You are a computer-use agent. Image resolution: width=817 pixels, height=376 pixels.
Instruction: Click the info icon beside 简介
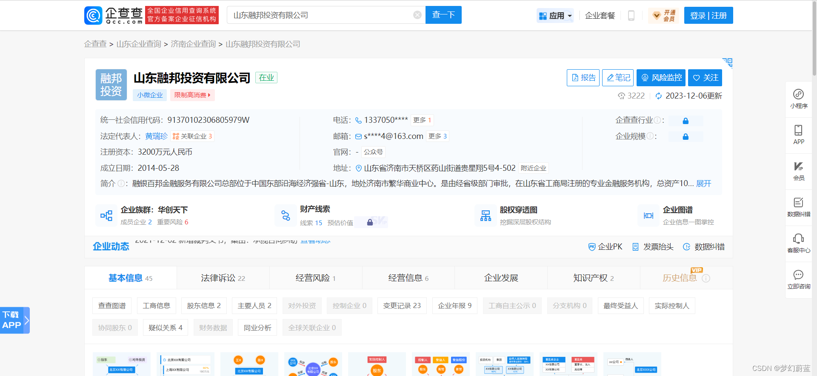121,184
